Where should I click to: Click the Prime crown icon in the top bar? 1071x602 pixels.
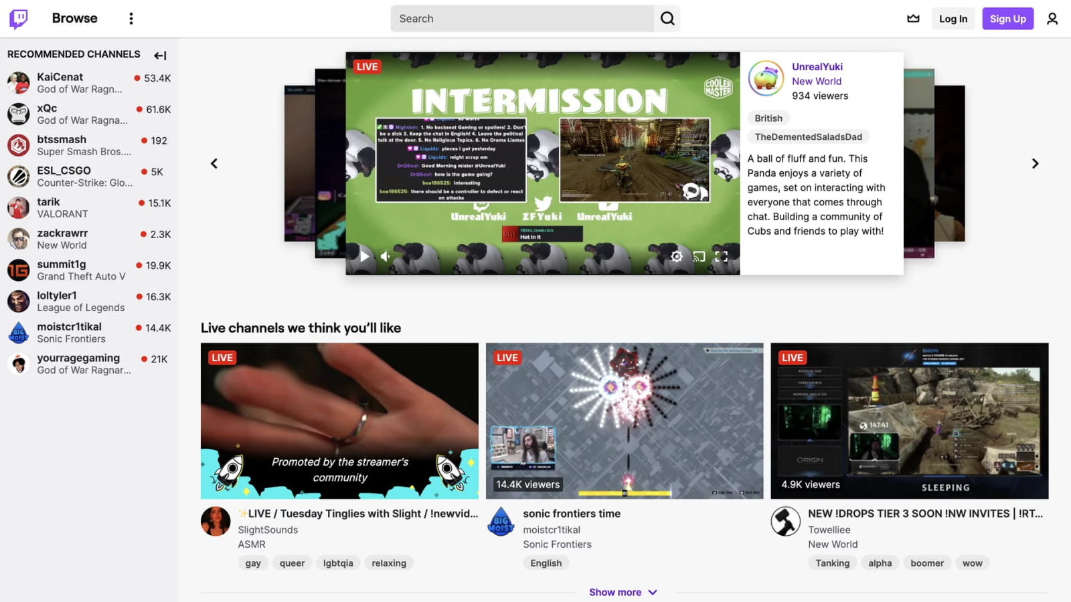tap(913, 18)
